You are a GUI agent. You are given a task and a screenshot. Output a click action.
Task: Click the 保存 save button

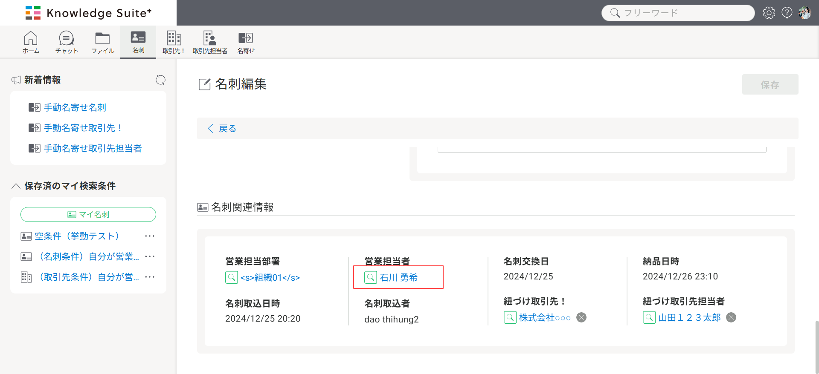coord(770,84)
